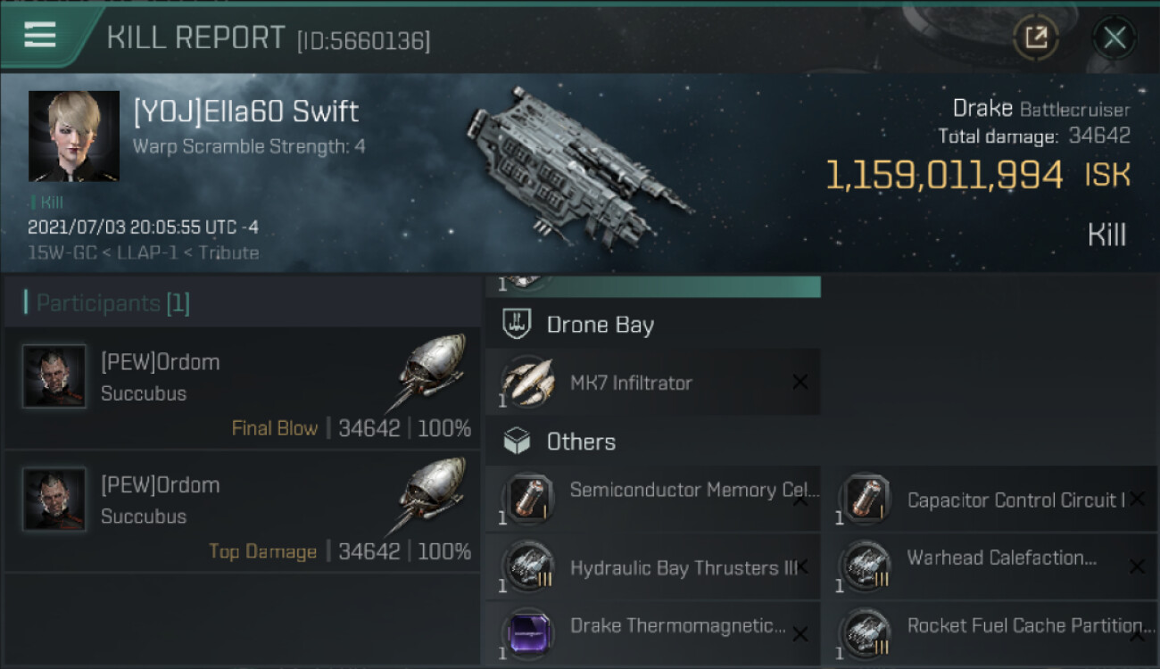Select the Warhead Calefaction rig entry

[1001, 558]
